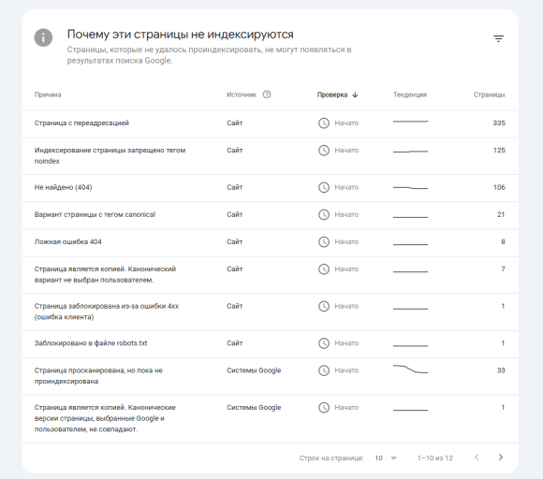Image resolution: width=543 pixels, height=479 pixels.
Task: Open 'Заблокировано в файле robots.txt' row
Action: [271, 343]
